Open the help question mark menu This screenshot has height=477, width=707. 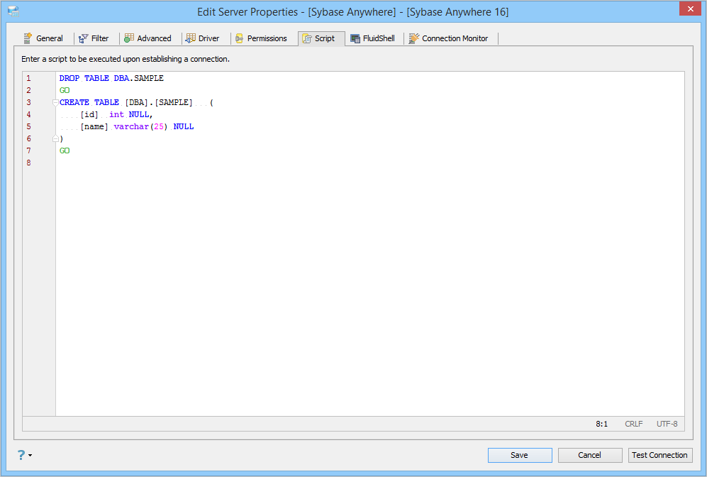[x=24, y=455]
